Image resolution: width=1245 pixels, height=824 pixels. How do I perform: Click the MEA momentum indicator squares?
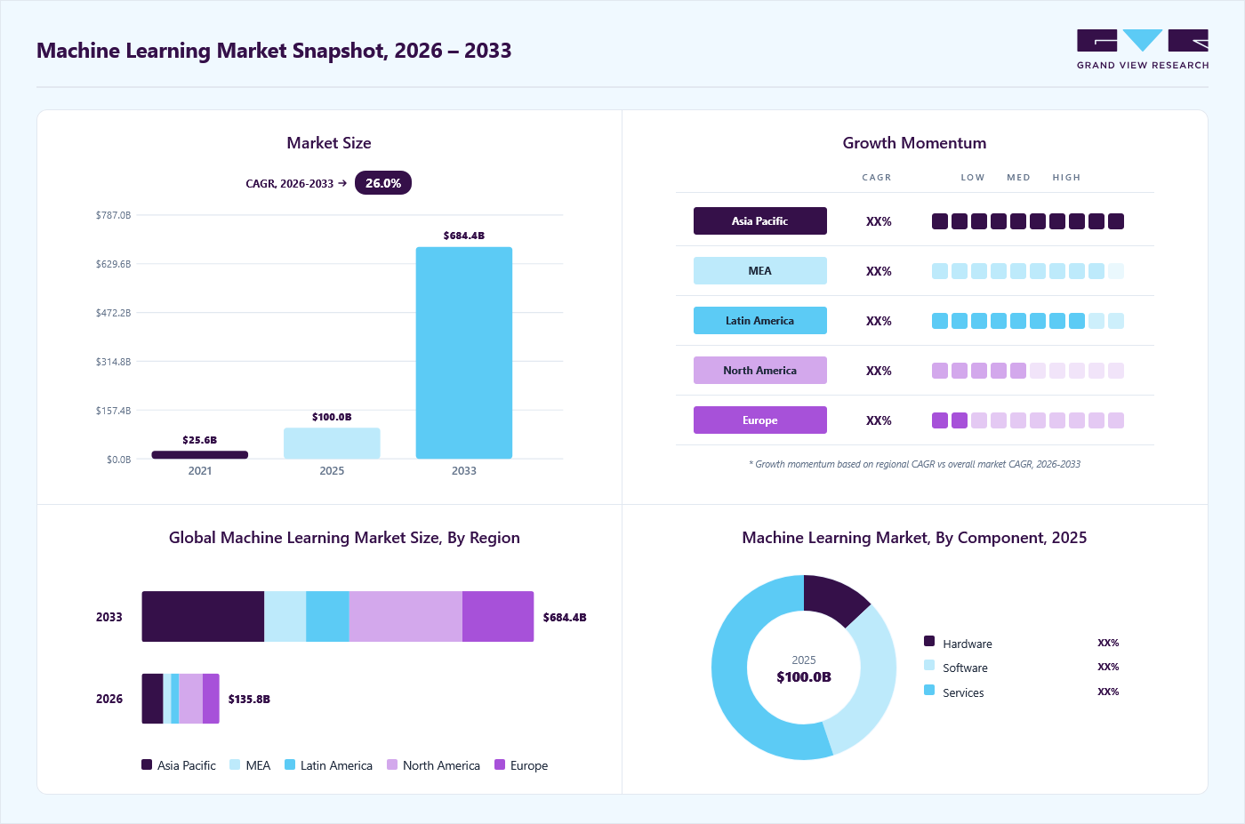(x=1028, y=271)
